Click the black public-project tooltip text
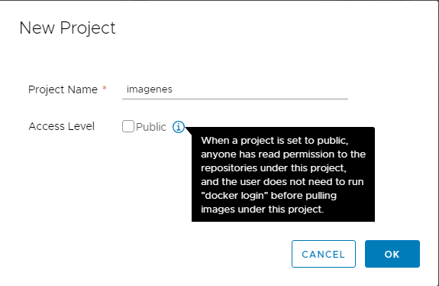 click(283, 174)
